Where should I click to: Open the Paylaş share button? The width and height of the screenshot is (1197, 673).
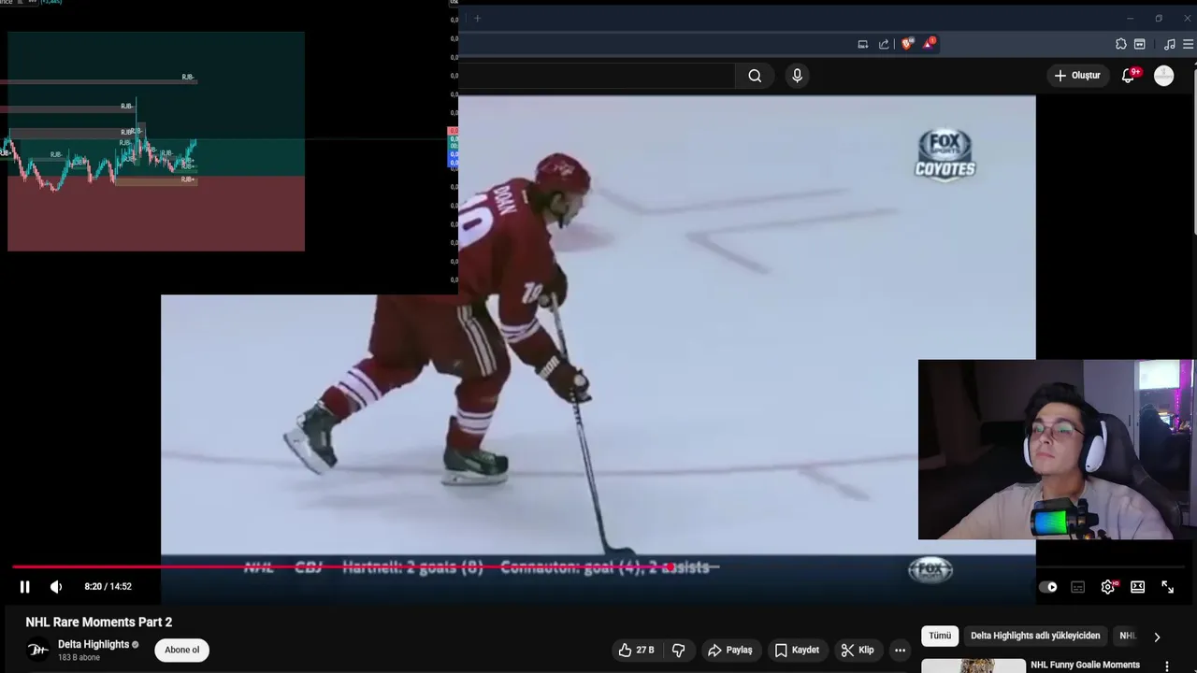729,650
